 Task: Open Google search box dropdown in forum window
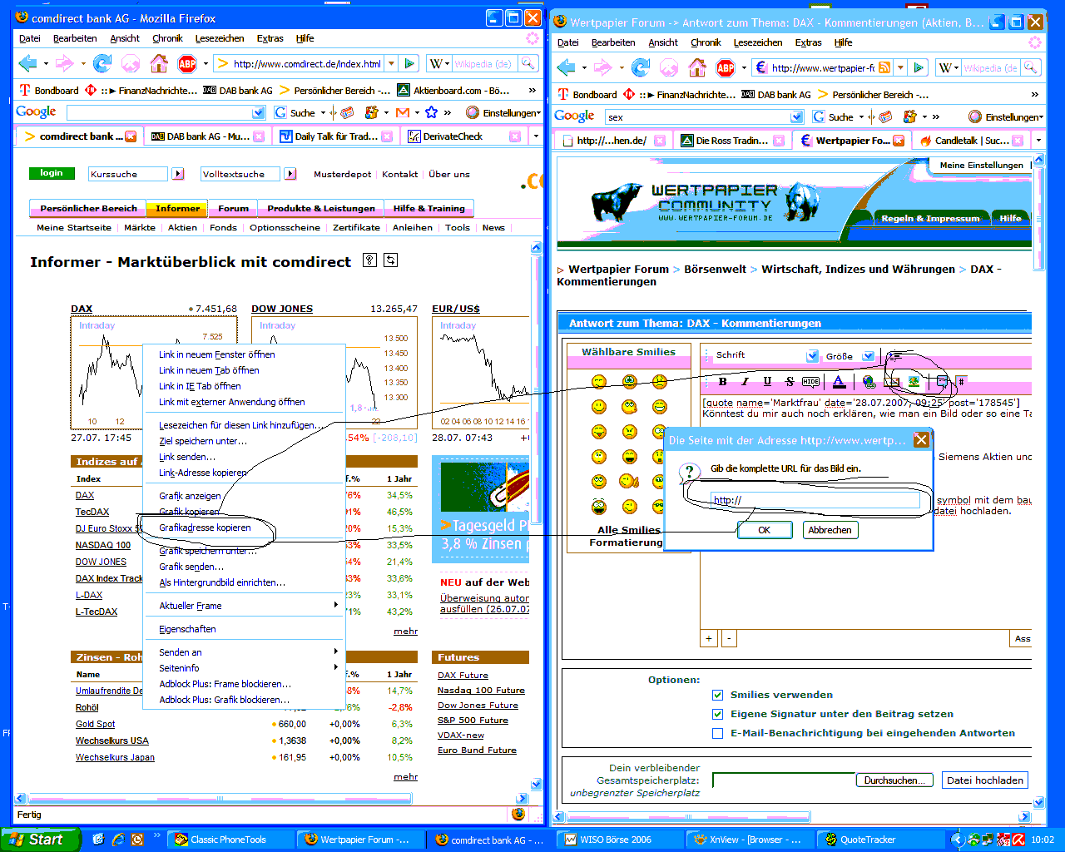797,116
